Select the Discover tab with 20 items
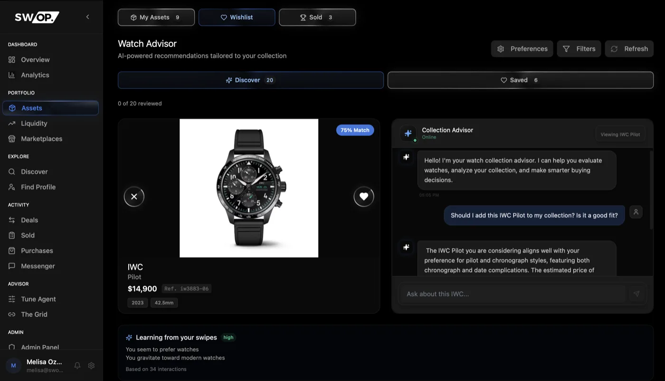This screenshot has width=665, height=381. 251,80
